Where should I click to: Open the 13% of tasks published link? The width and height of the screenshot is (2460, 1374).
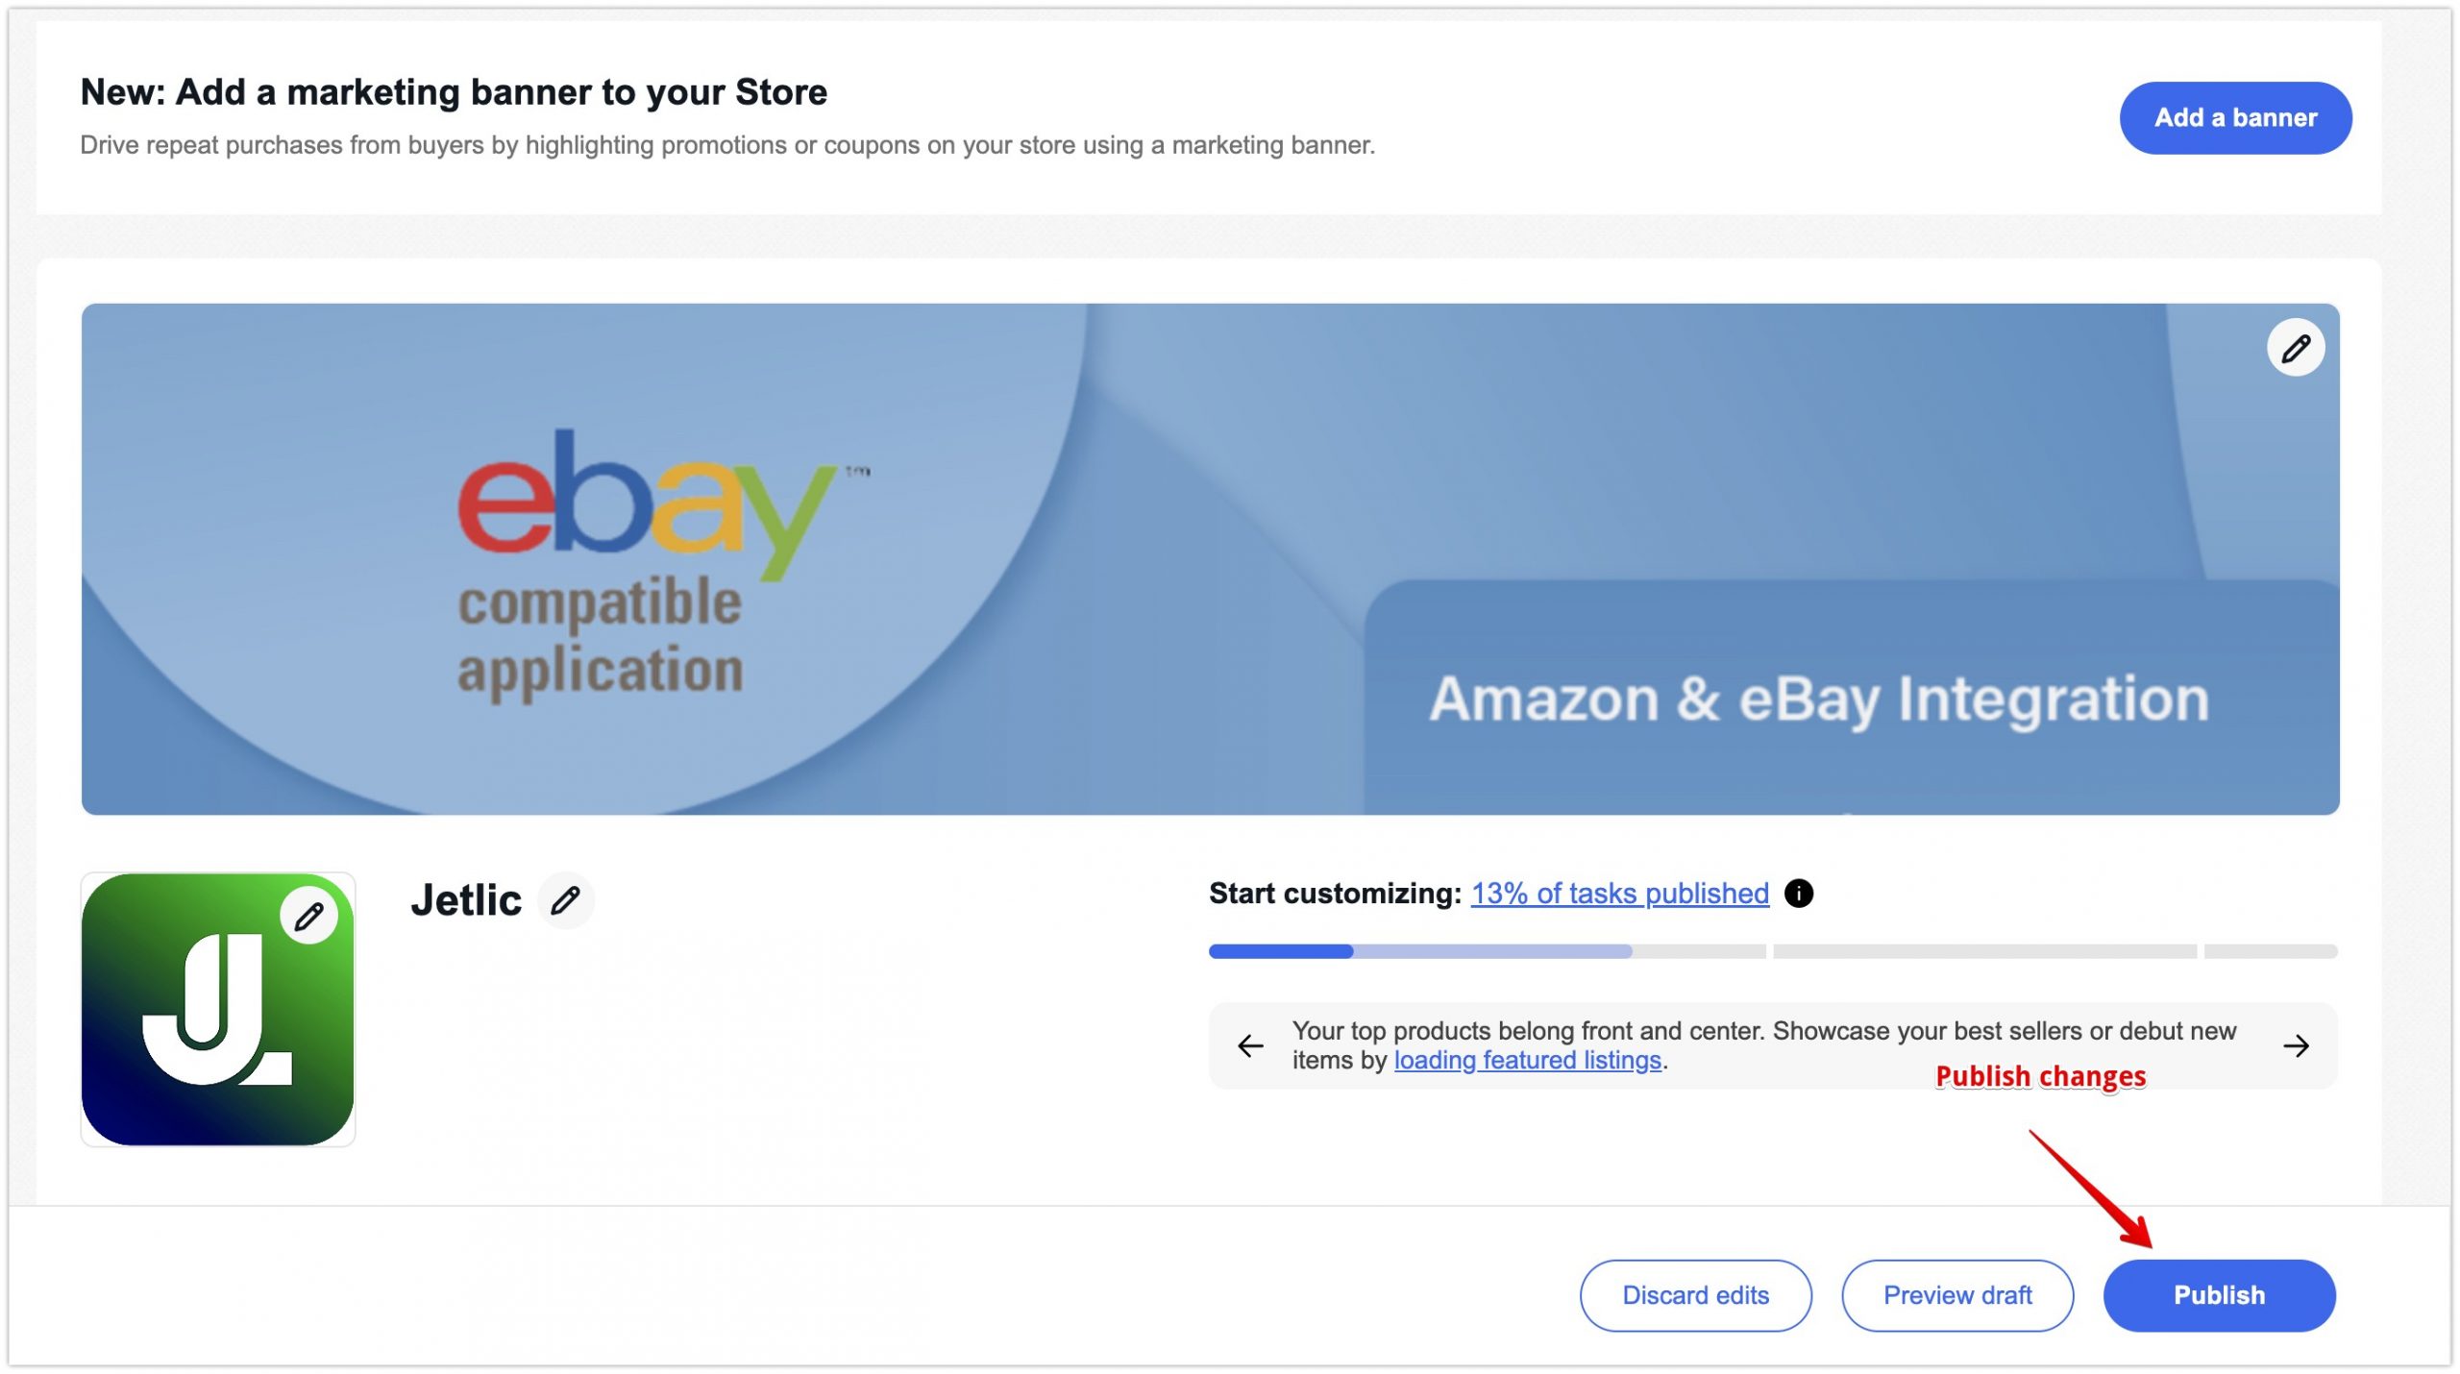(1619, 894)
